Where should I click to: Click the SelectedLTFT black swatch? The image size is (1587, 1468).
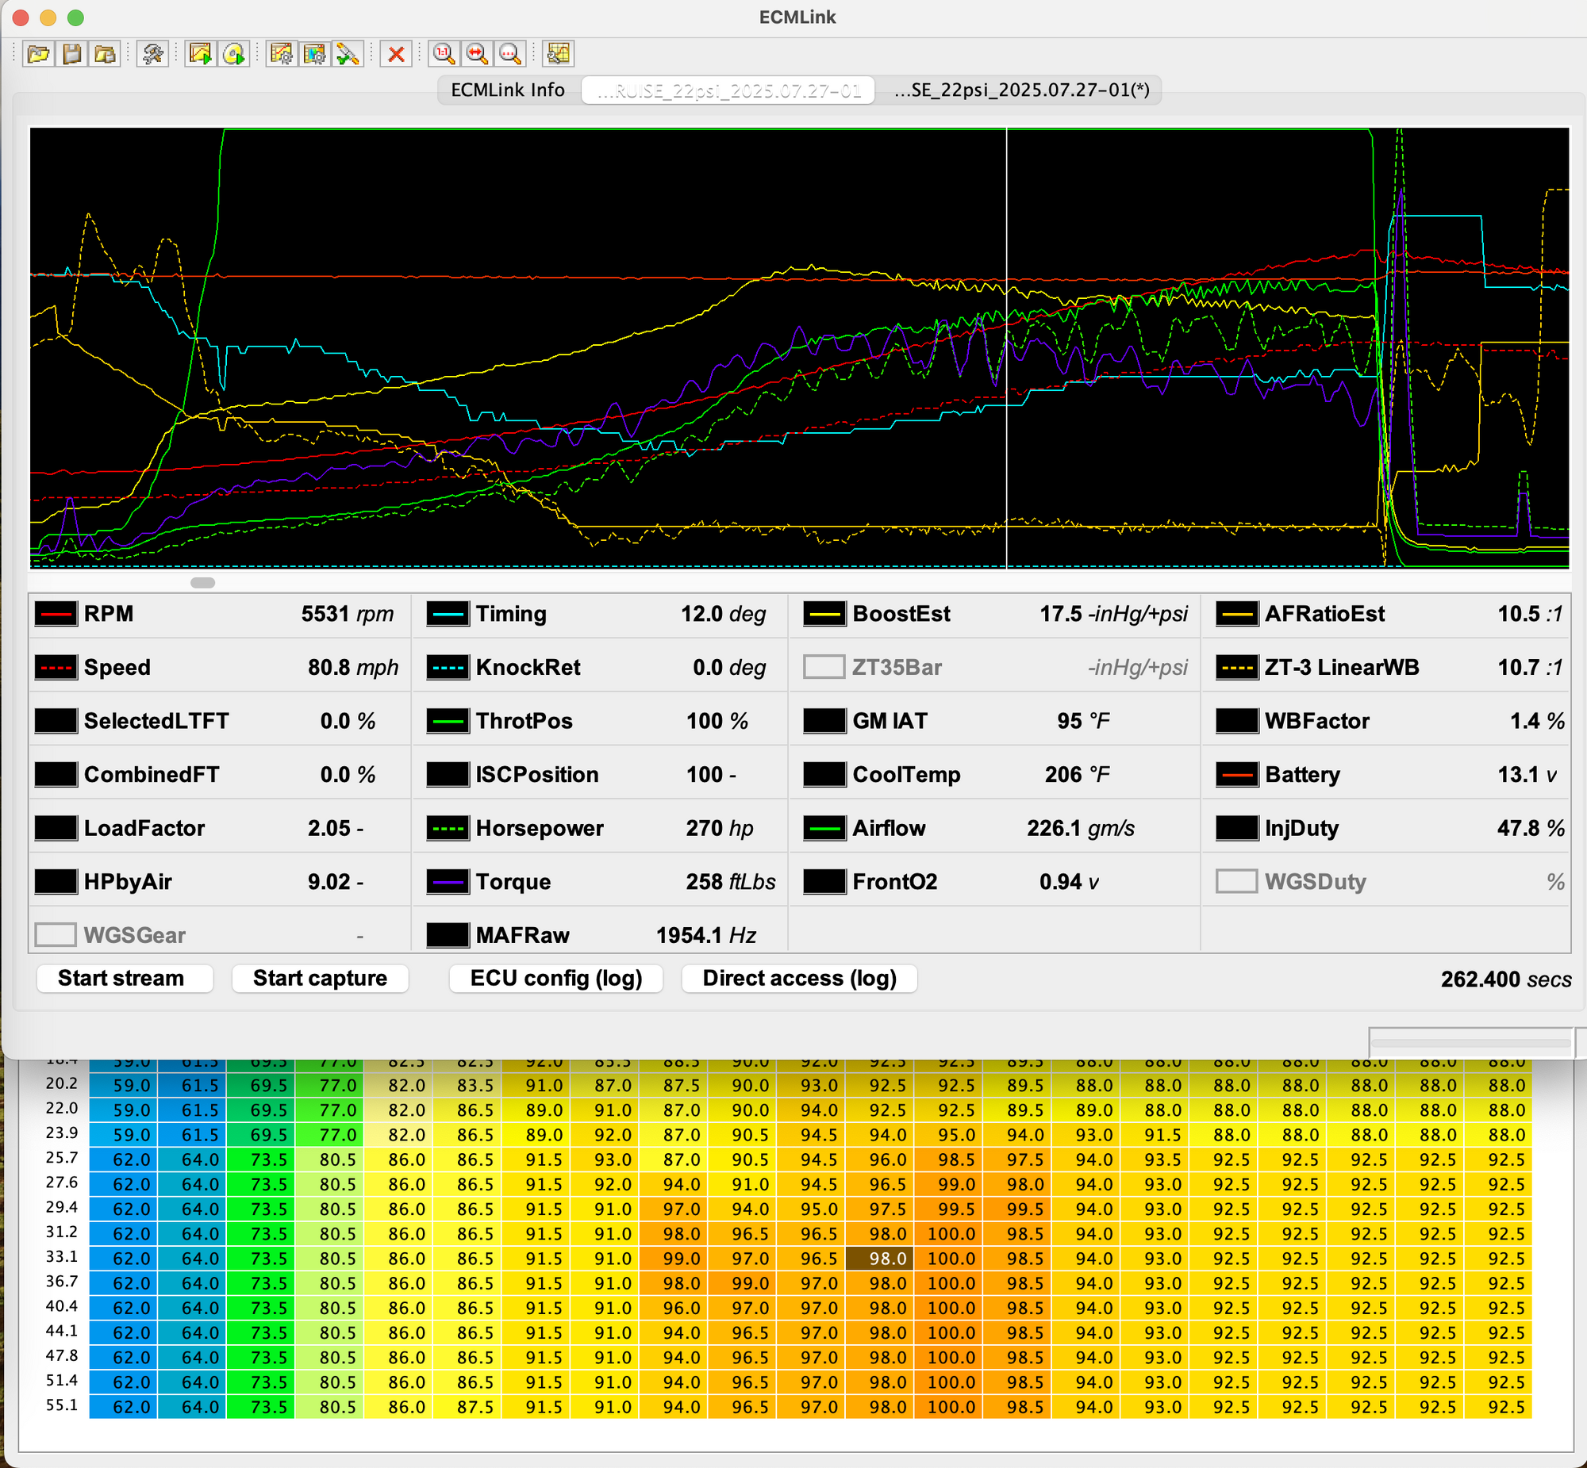point(56,721)
